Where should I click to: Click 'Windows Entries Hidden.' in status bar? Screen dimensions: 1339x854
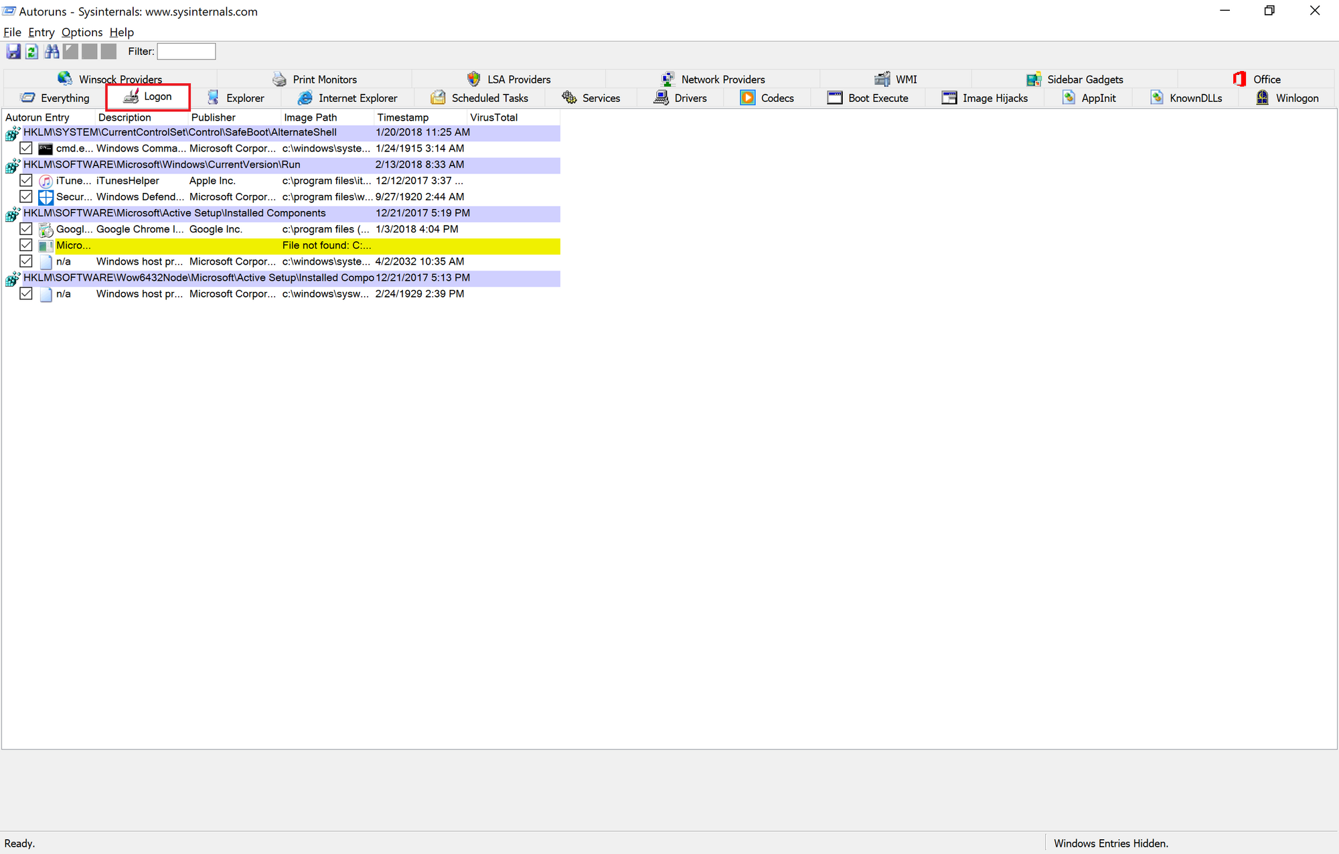point(1111,843)
